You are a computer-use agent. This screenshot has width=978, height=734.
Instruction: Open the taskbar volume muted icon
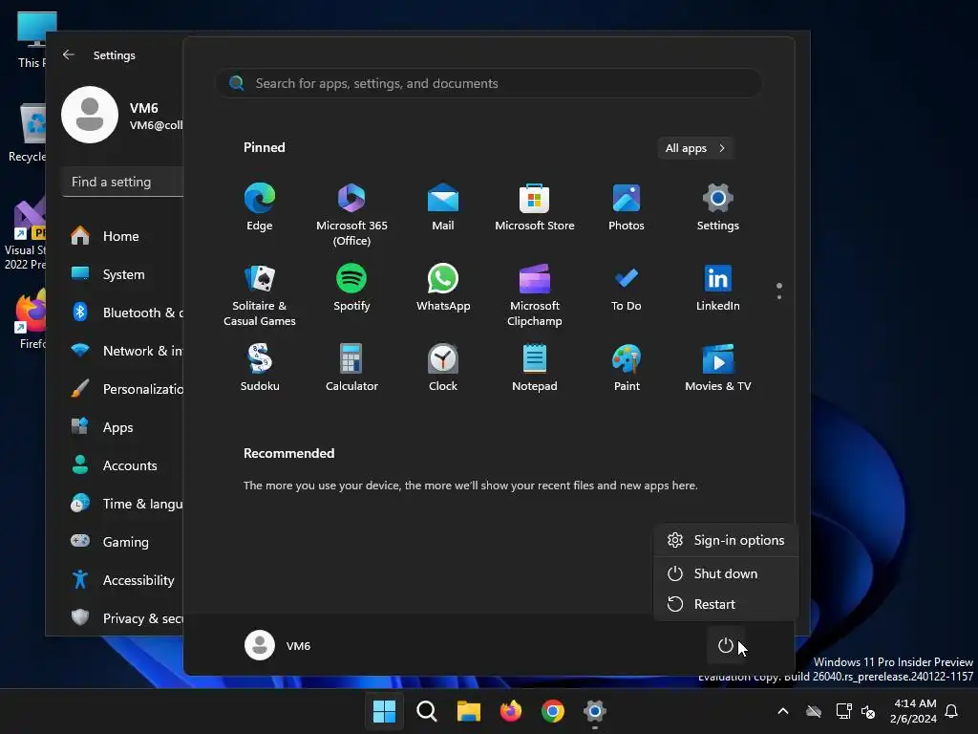click(x=868, y=711)
